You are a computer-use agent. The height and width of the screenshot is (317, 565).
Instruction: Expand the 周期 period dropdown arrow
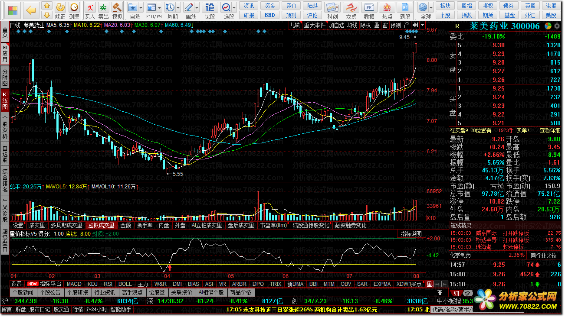pyautogui.click(x=178, y=8)
